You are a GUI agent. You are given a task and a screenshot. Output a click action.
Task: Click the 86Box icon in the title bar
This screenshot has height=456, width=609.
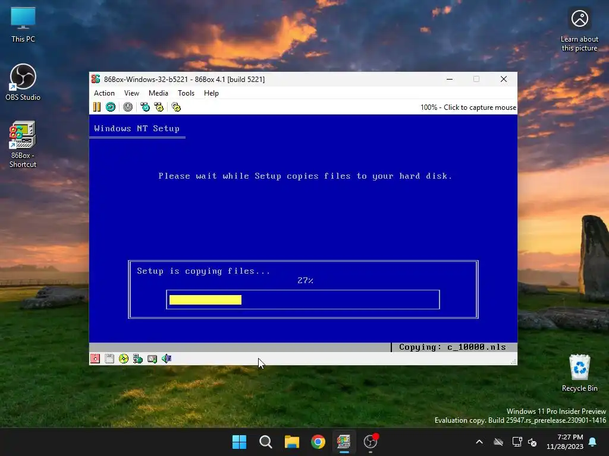(x=96, y=79)
